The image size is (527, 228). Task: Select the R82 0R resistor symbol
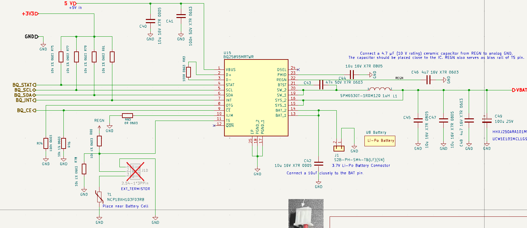tap(127, 115)
